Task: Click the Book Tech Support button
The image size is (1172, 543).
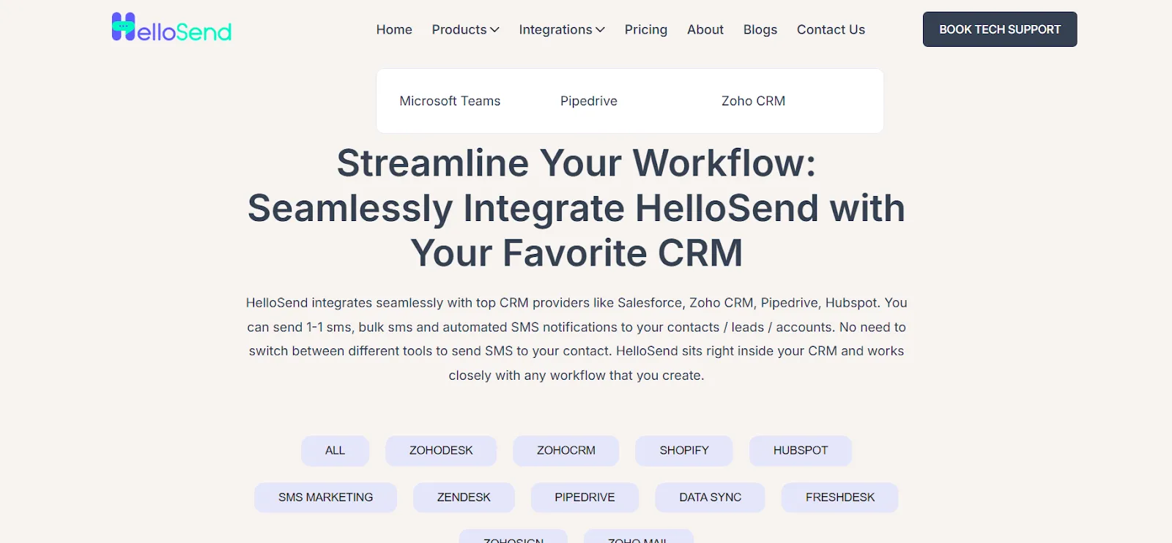Action: [x=1000, y=29]
